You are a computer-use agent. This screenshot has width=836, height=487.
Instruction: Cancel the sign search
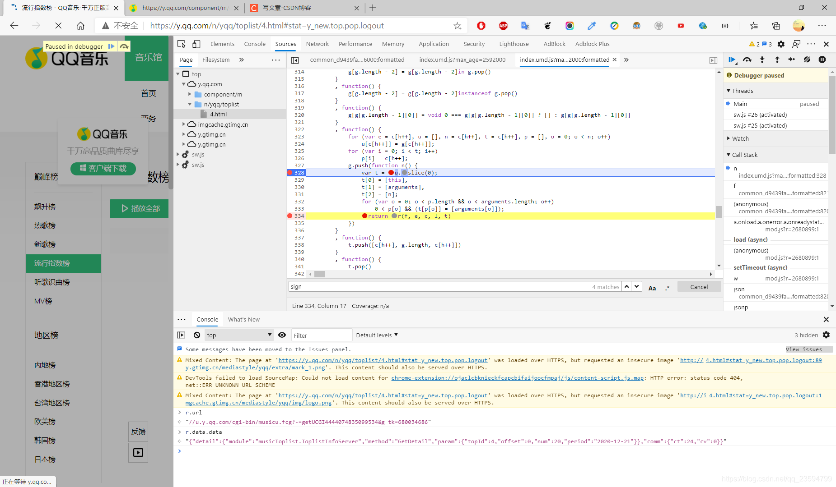click(x=699, y=287)
